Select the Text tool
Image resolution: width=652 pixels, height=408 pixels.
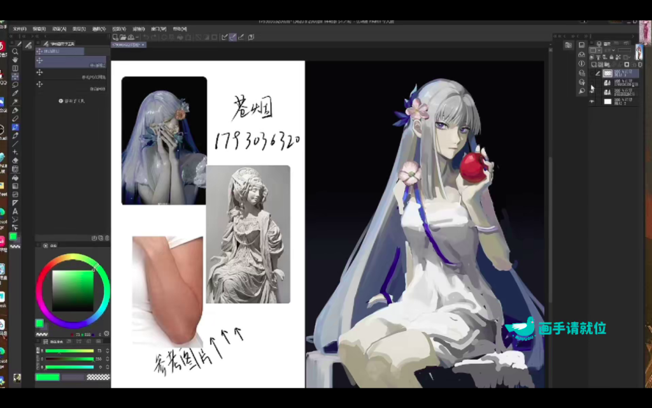(15, 211)
